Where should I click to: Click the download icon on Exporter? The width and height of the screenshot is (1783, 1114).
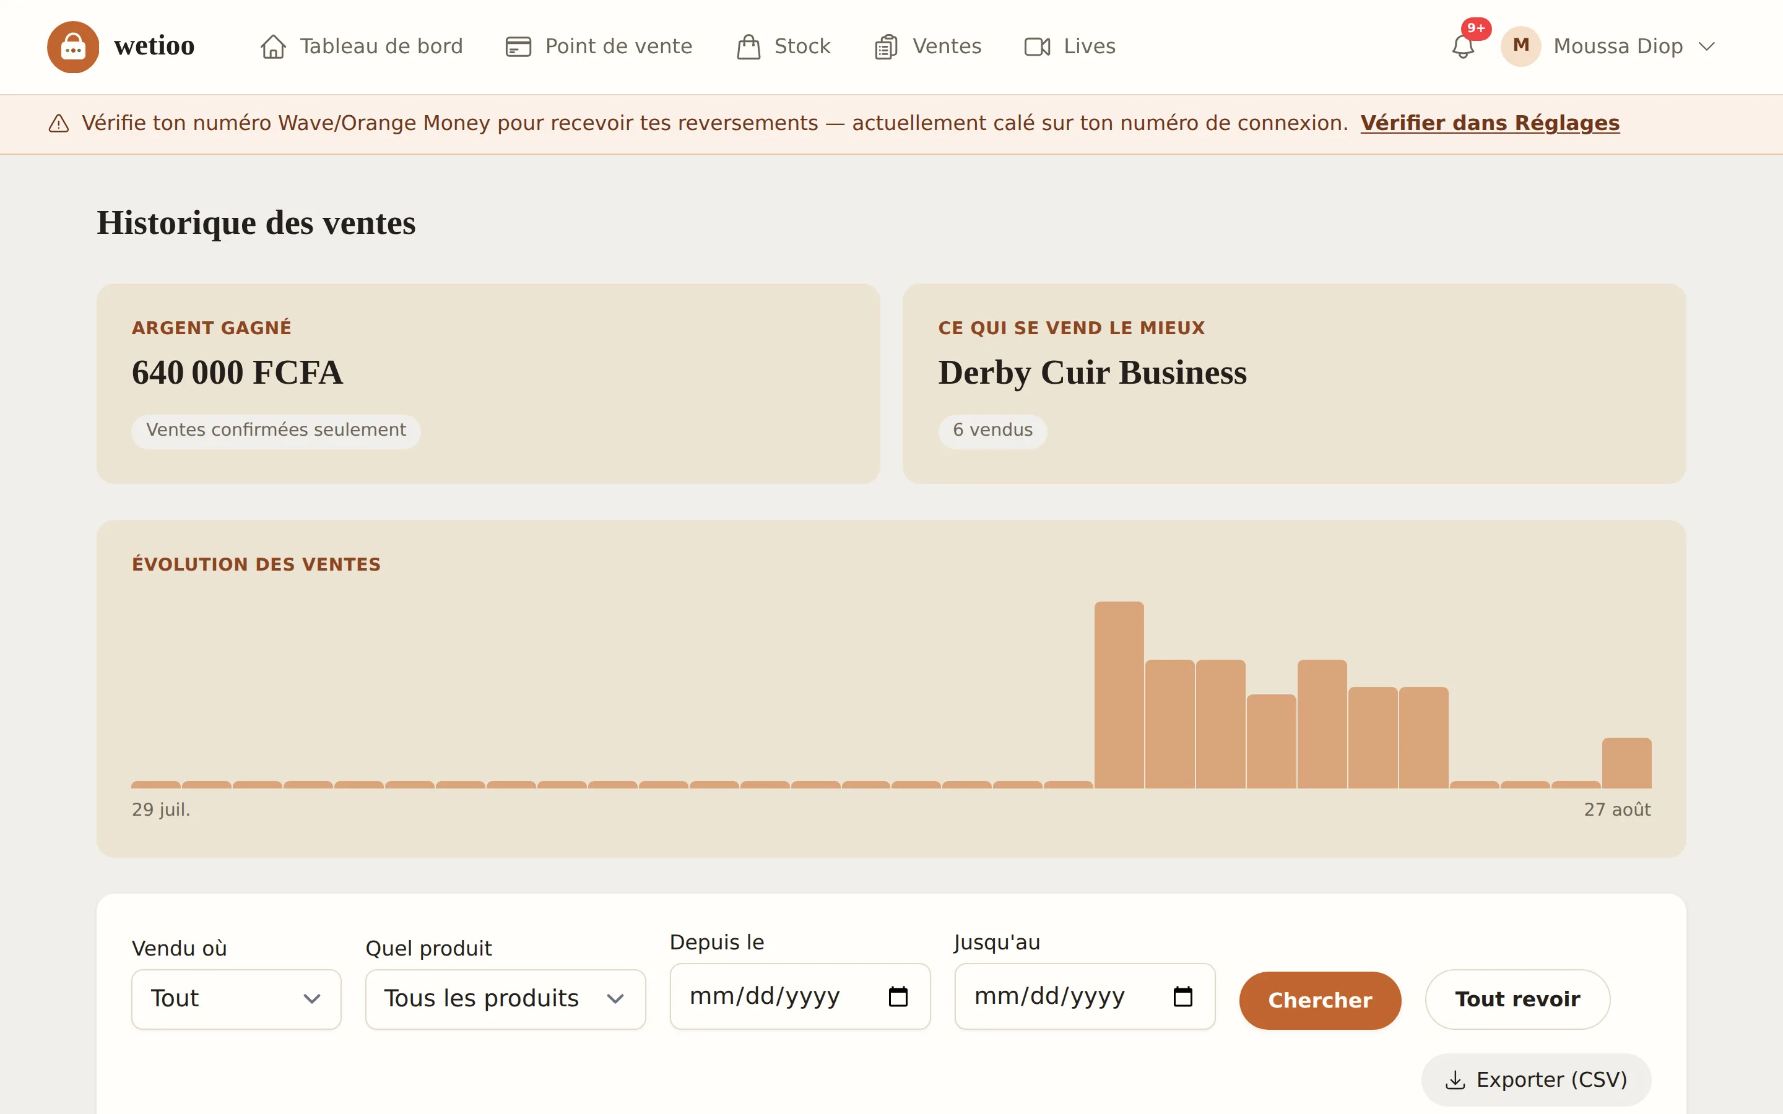(1455, 1080)
